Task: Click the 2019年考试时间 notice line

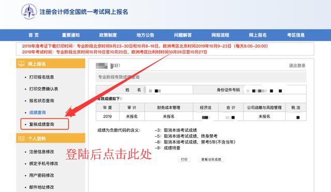Action: [x=114, y=52]
